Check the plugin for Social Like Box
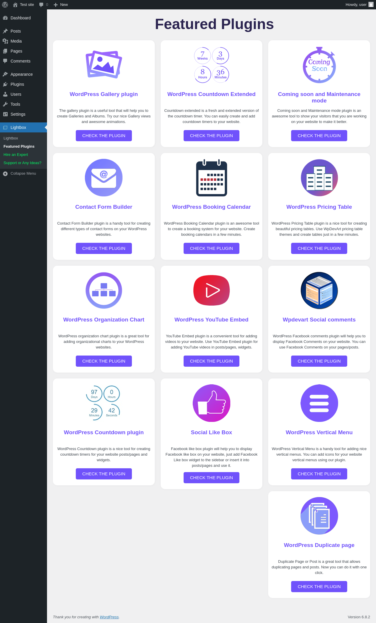Screen dimensions: 376x623 211,478
